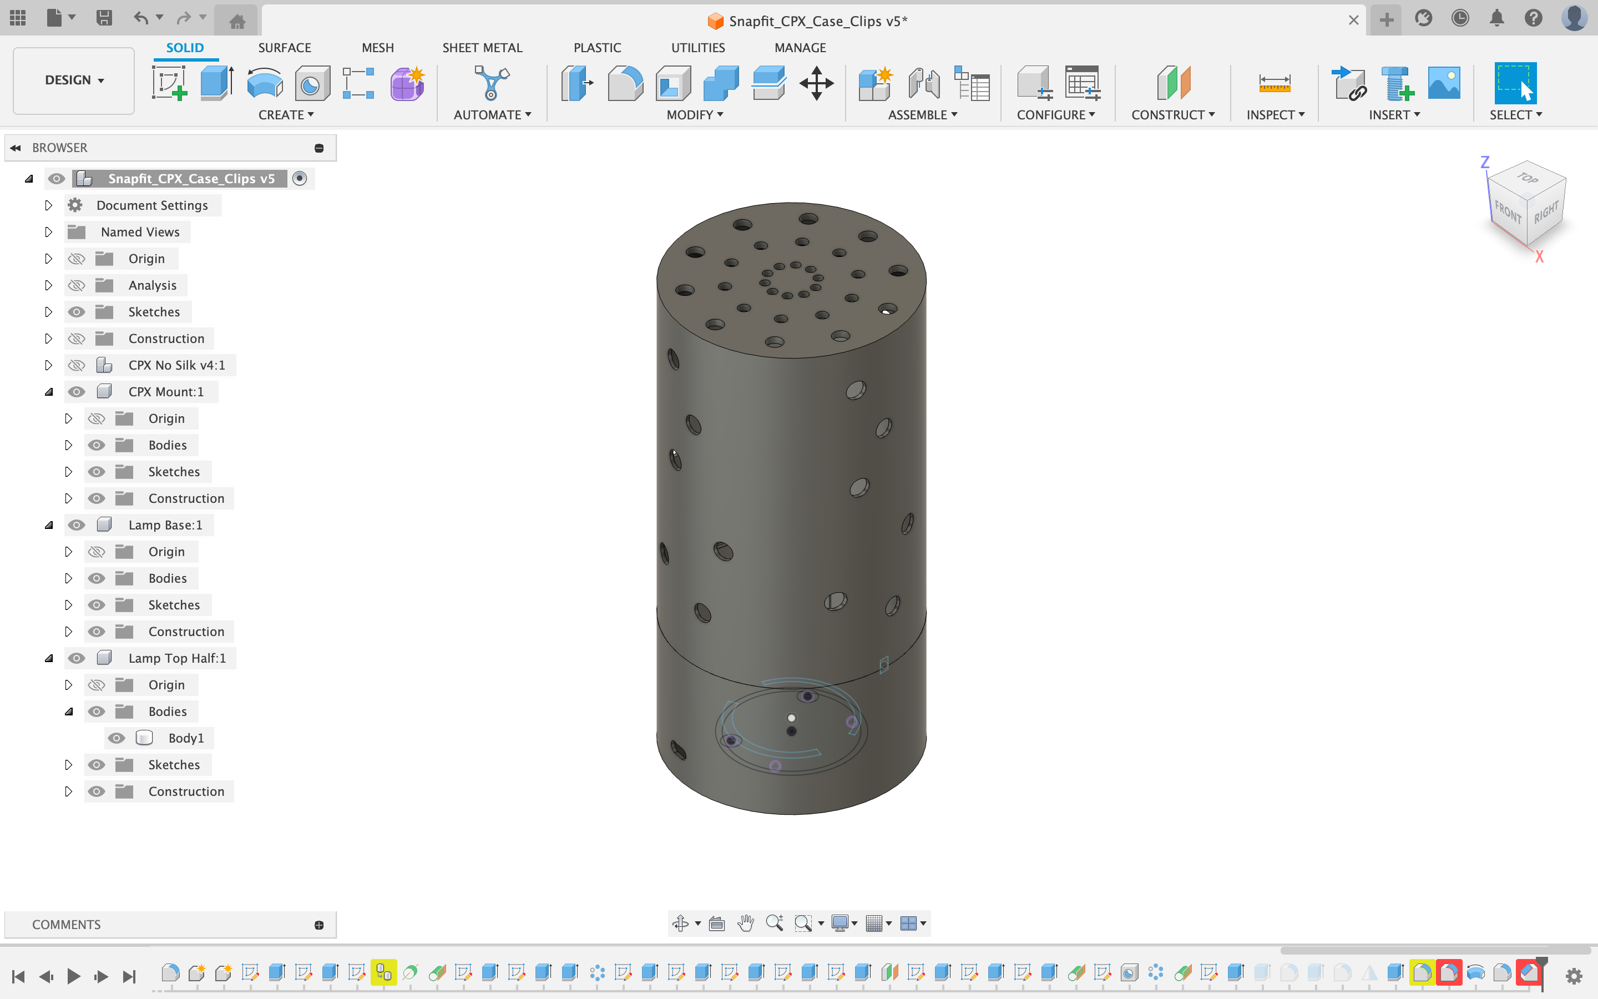Click the Insert Decal image icon
Screen dimensions: 1598x999
click(1444, 83)
